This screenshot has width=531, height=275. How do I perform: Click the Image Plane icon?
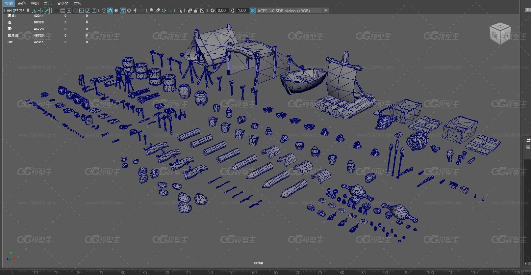(x=34, y=11)
